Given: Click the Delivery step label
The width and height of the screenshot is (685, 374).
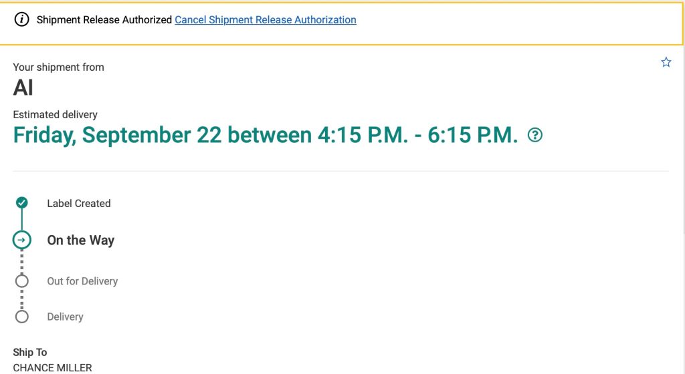Looking at the screenshot, I should (x=65, y=317).
